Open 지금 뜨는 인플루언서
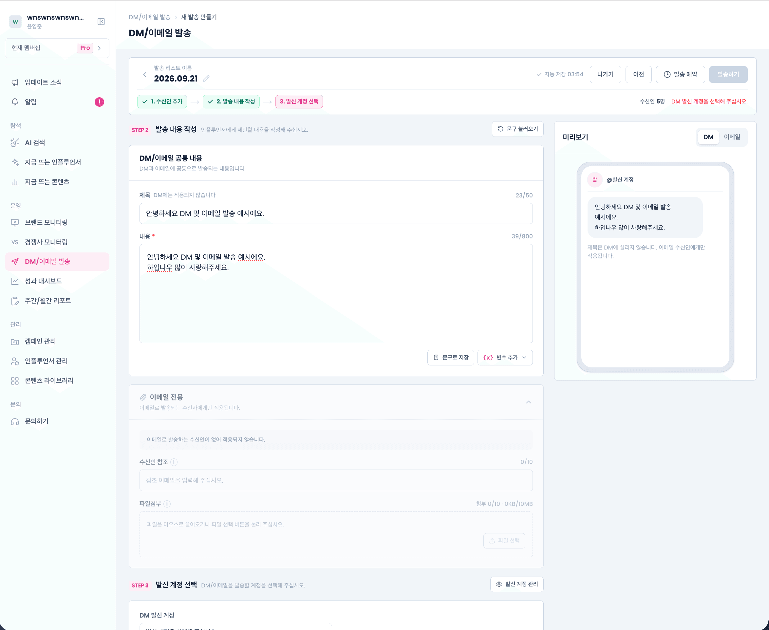Screen dimensions: 769x630 coord(57,162)
